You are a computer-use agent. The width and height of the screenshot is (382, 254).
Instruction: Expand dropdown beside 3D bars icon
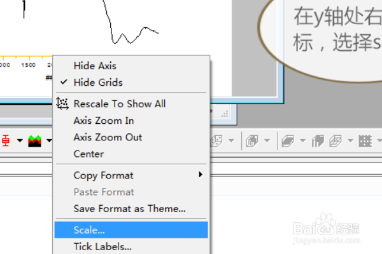pos(267,140)
